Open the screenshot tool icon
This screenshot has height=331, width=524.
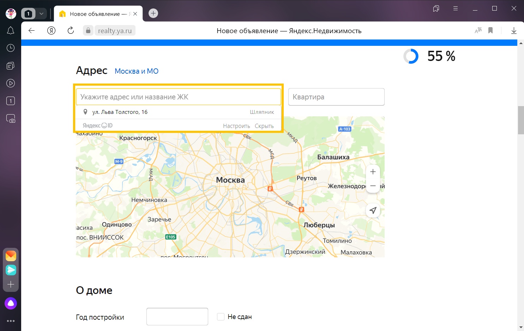click(11, 118)
